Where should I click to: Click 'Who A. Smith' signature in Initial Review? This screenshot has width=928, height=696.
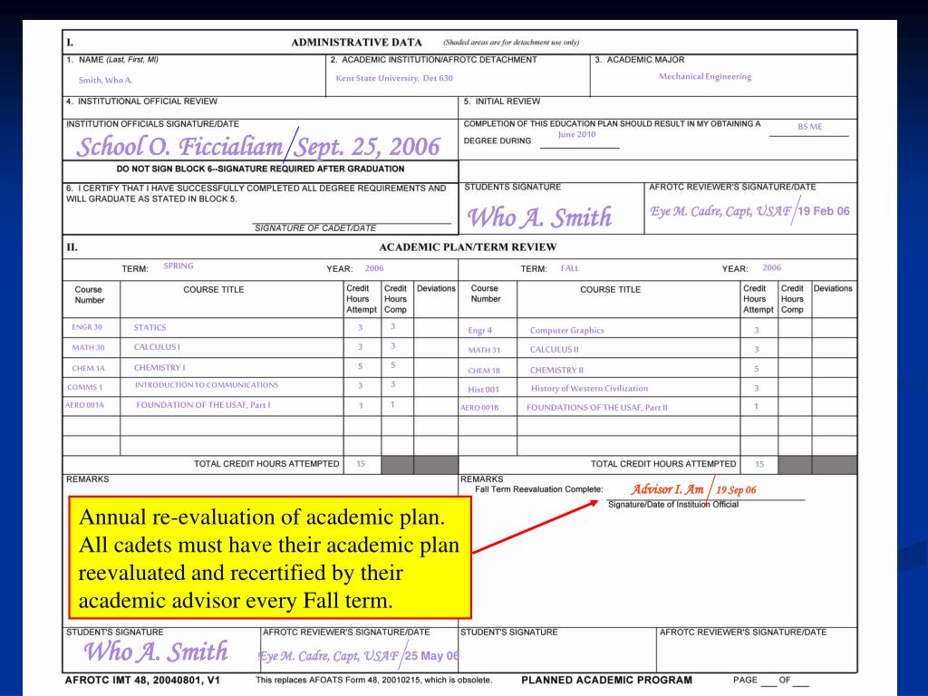pyautogui.click(x=539, y=217)
